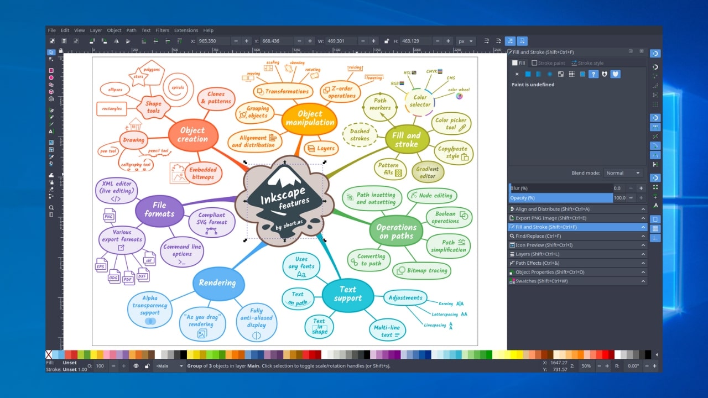Viewport: 708px width, 398px height.
Task: Select the Zoom magnifier tool
Action: 51,207
